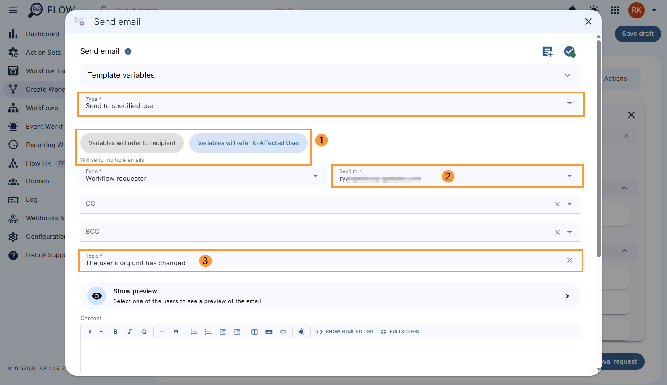This screenshot has height=385, width=667.
Task: Click the Workflow Templates sidebar icon
Action: point(13,71)
